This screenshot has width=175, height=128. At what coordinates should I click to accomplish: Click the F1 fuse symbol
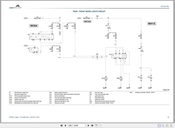tap(38, 18)
